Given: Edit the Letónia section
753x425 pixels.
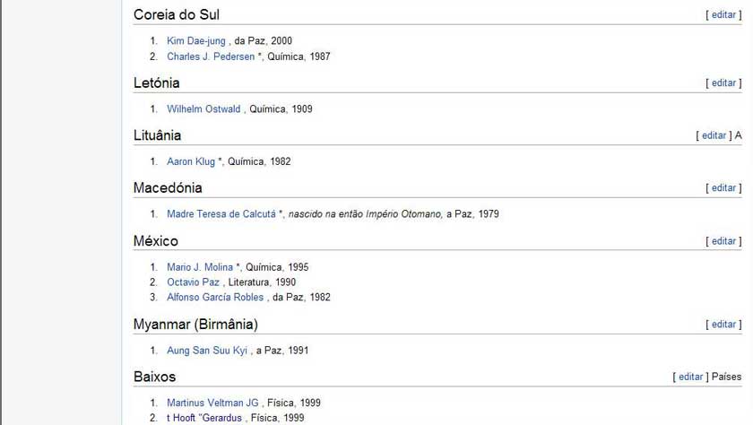Looking at the screenshot, I should point(723,83).
